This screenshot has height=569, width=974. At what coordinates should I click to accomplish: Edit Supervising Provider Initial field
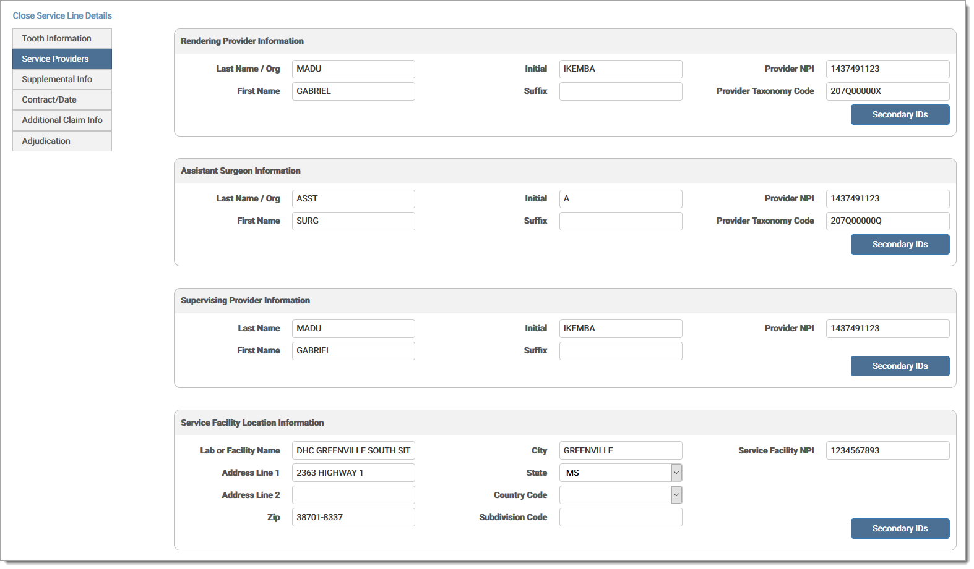621,329
